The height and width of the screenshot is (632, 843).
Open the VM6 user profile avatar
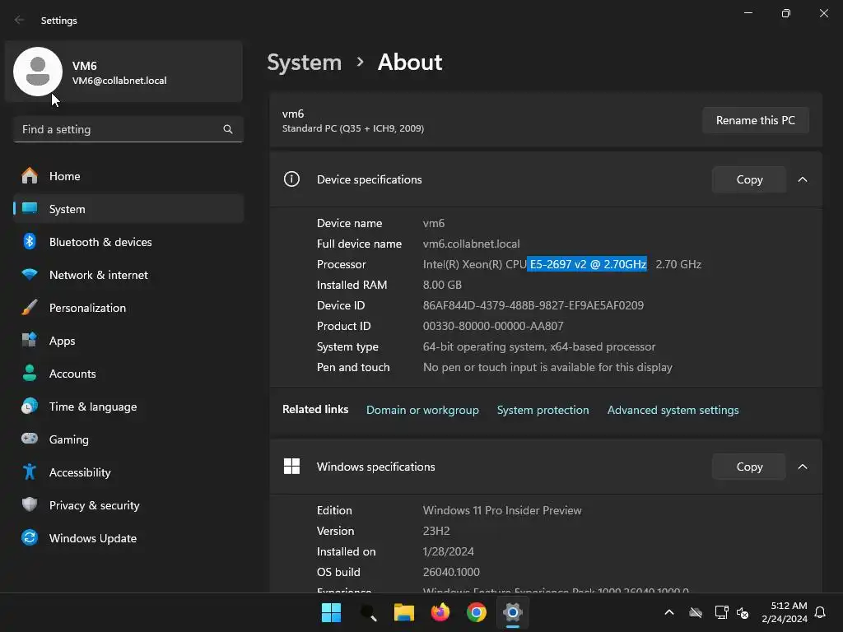tap(38, 72)
